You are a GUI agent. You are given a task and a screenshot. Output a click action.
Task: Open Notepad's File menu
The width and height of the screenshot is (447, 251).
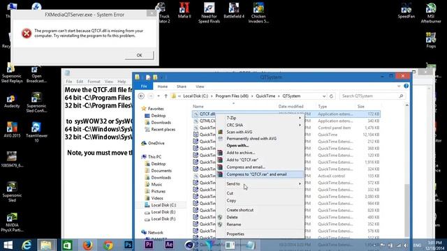point(69,82)
